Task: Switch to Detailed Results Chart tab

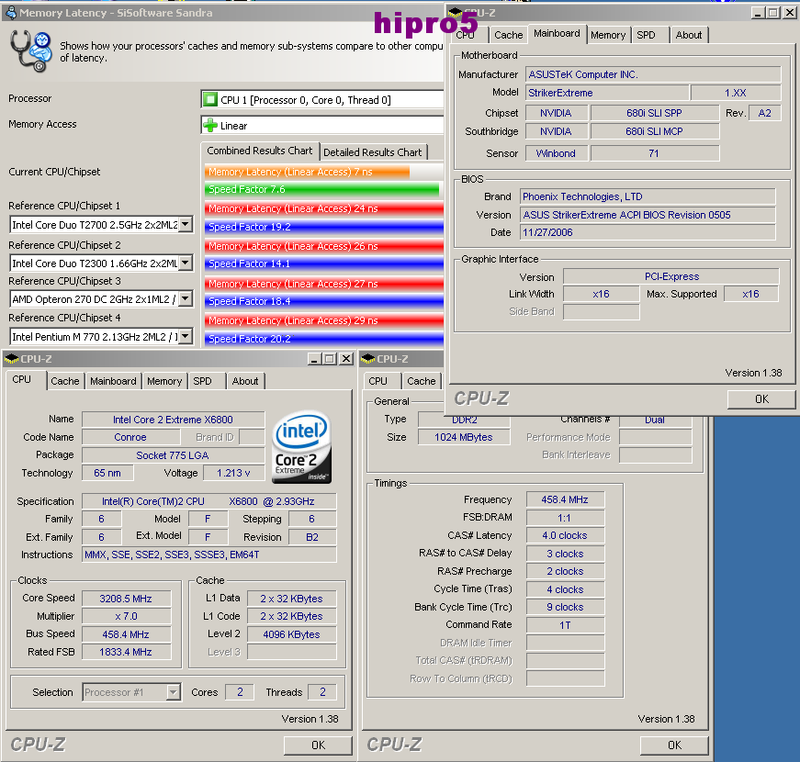Action: pos(373,152)
